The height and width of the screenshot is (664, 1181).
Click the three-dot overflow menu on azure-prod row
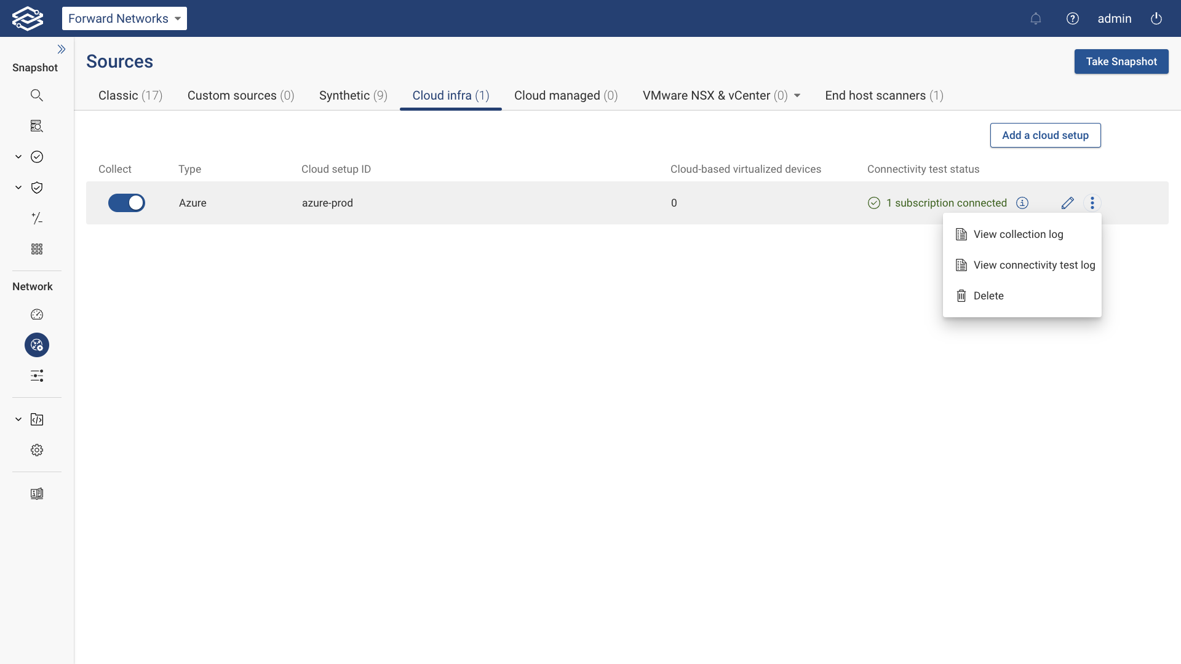(1092, 203)
